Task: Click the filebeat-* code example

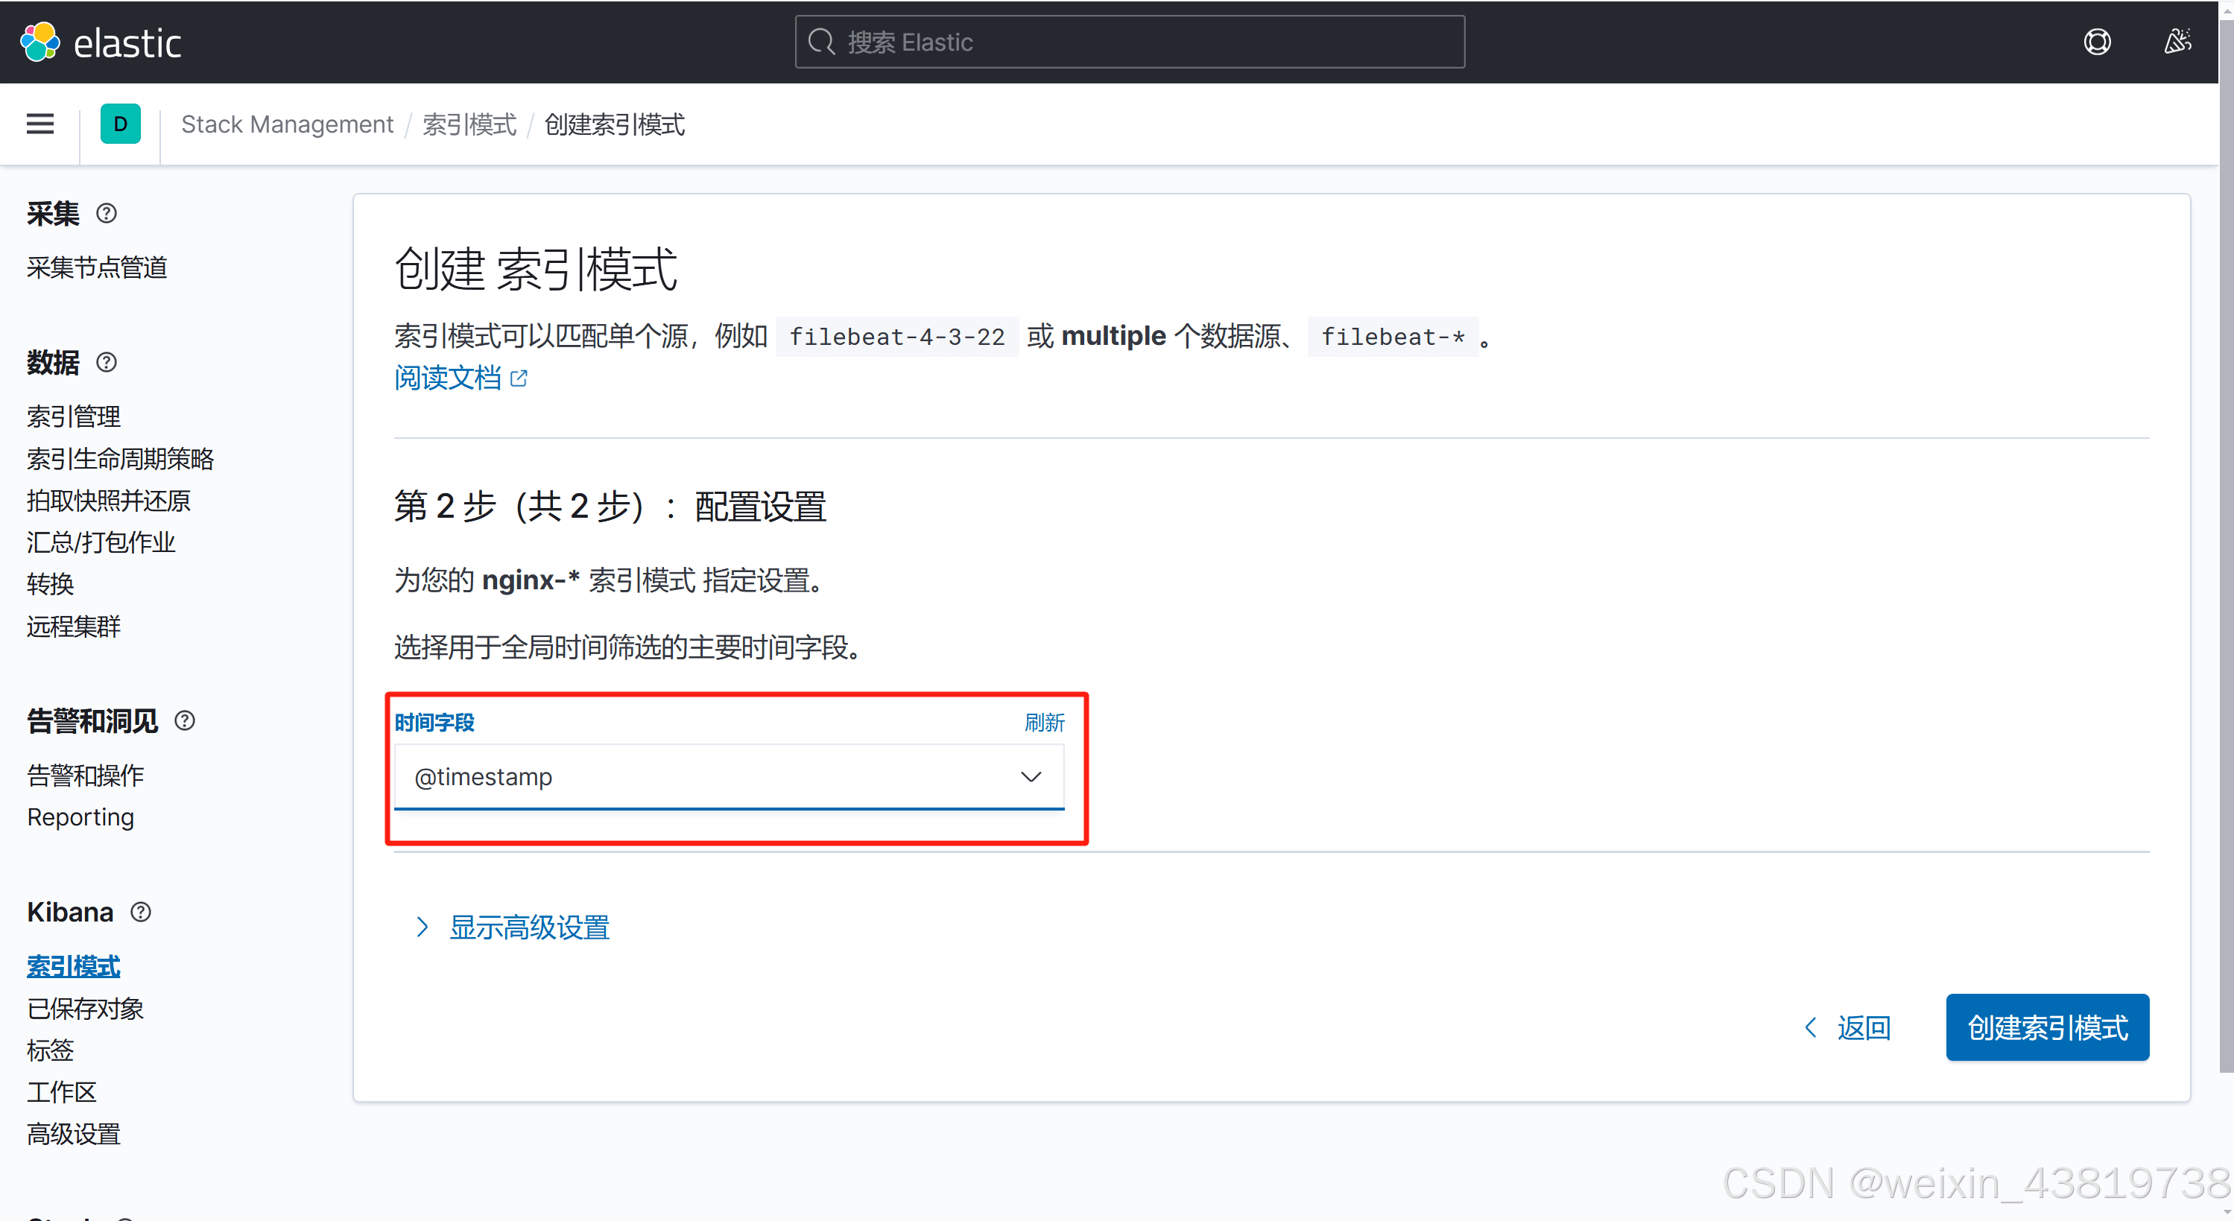Action: point(1393,337)
